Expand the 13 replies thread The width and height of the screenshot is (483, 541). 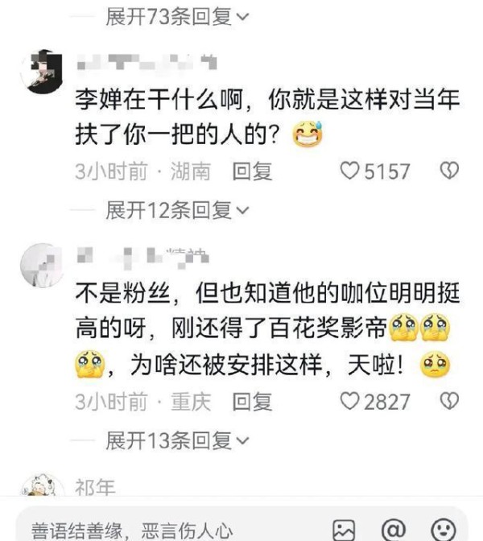[177, 440]
